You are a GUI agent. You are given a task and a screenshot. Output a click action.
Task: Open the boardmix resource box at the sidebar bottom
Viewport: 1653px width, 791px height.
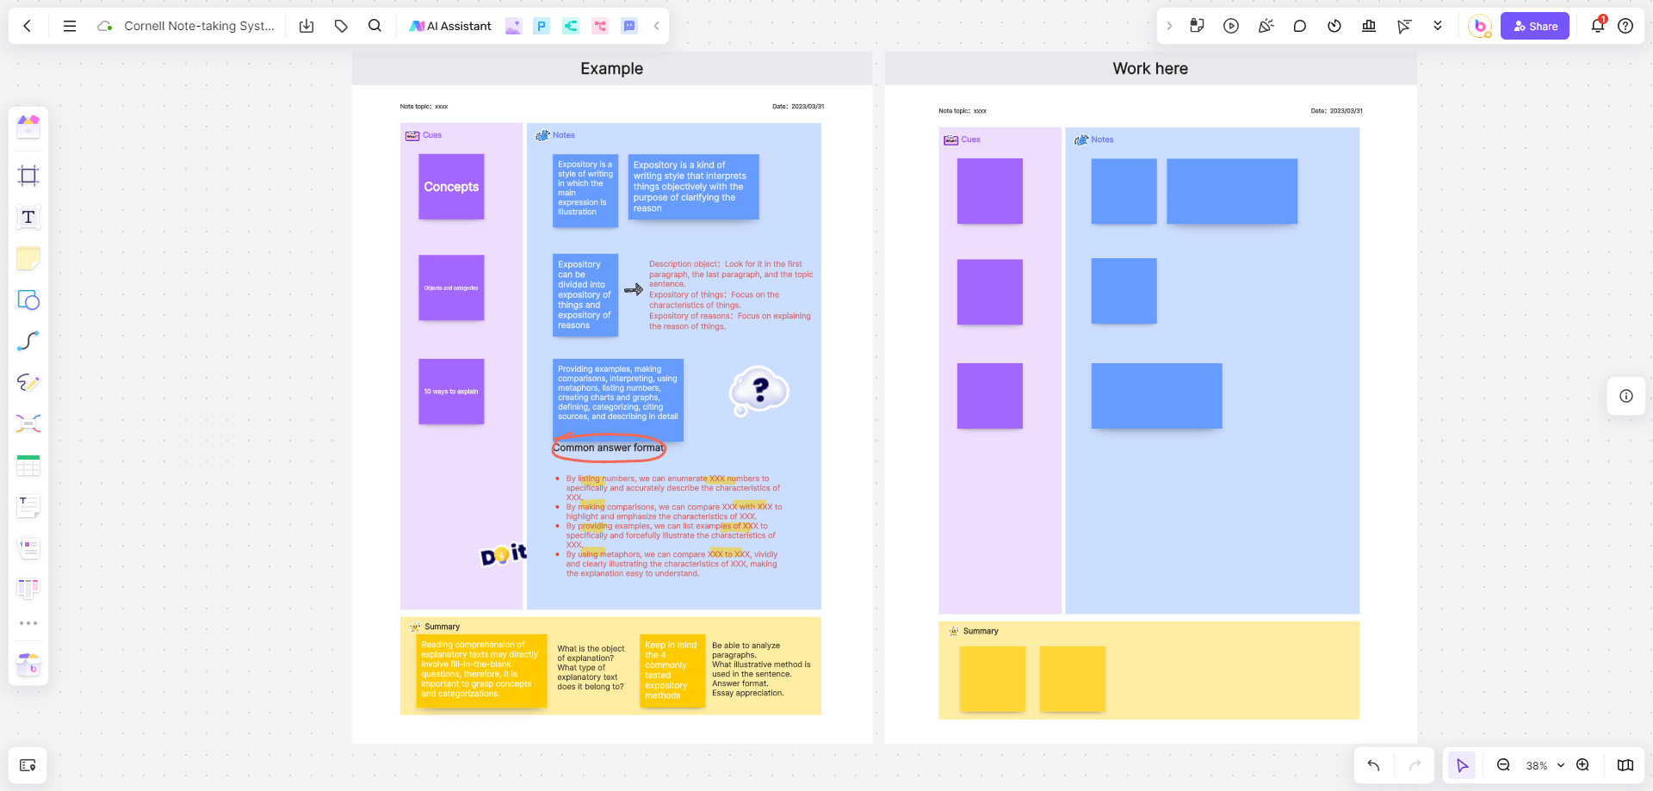[28, 664]
